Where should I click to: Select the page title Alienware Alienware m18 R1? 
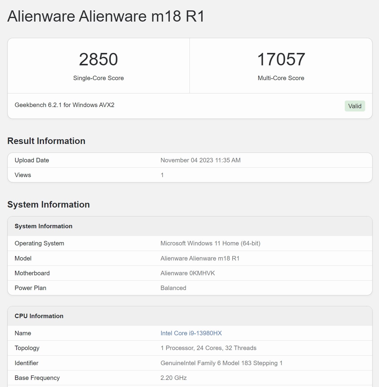click(x=106, y=16)
